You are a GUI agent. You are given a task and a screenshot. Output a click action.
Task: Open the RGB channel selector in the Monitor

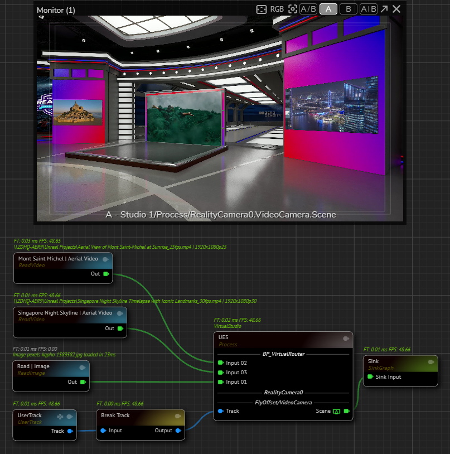point(277,9)
